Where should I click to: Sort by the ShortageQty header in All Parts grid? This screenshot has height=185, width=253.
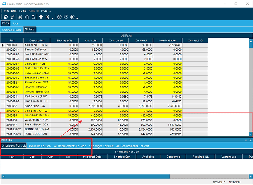pos(65,41)
